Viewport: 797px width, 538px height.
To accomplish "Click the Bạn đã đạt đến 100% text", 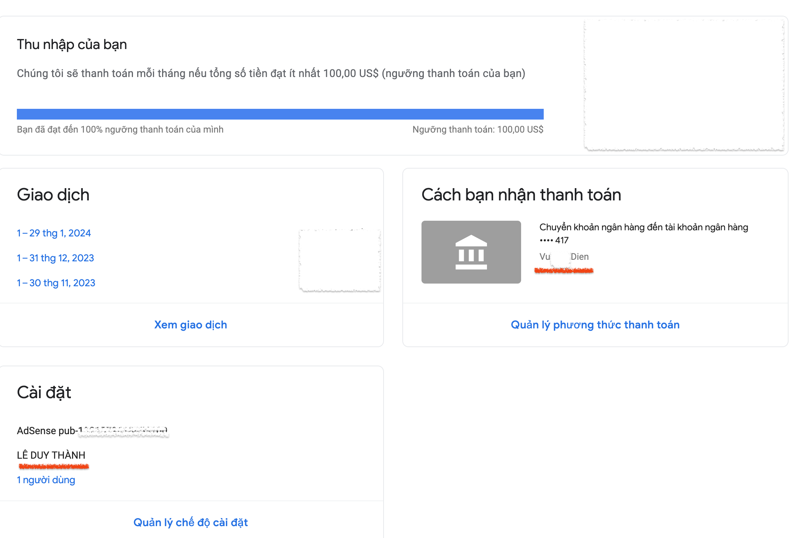I will (x=120, y=130).
